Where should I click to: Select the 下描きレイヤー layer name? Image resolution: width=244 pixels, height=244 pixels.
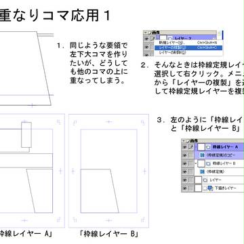(225, 188)
